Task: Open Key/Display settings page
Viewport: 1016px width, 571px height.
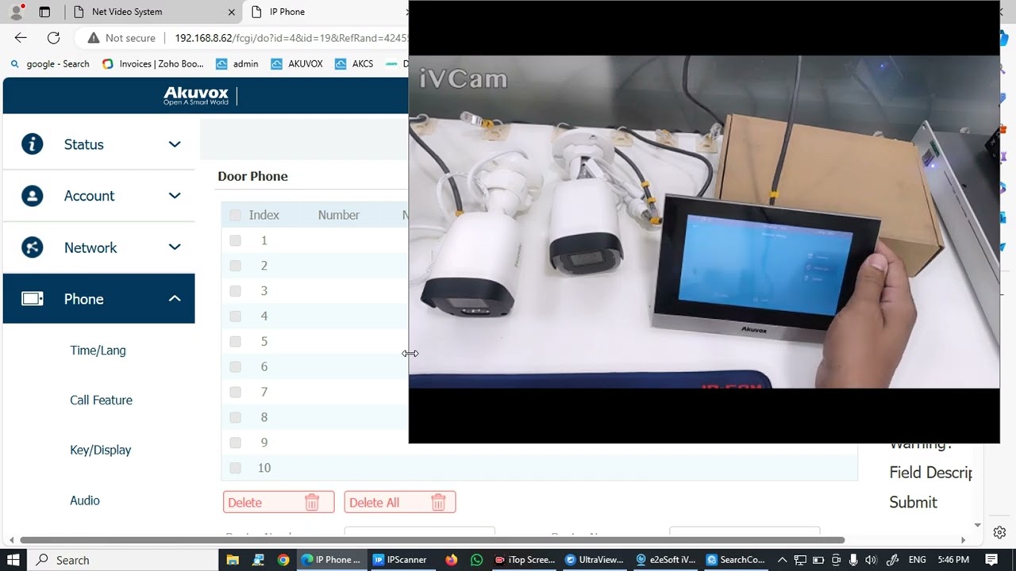Action: click(100, 450)
